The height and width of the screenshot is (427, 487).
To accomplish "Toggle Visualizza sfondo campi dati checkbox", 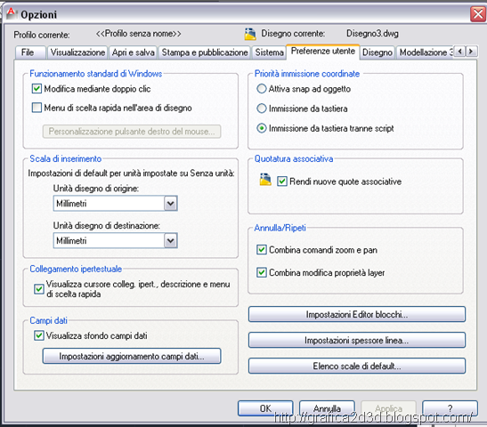I will (39, 335).
